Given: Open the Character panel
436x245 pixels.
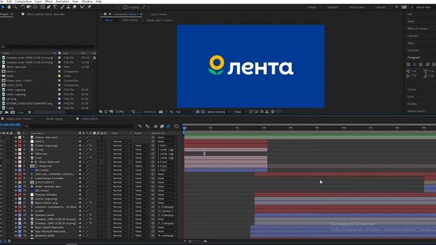Looking at the screenshot, I should point(414,50).
